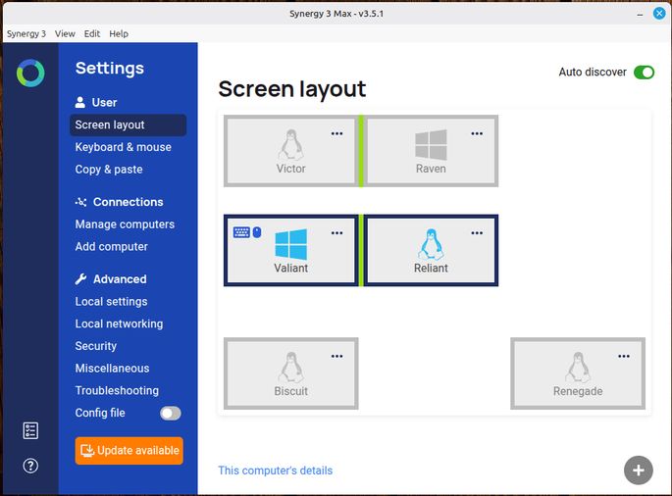Toggle the Config file switch

tap(171, 413)
